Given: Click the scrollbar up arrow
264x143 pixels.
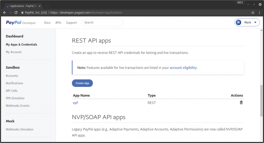Looking at the screenshot, I should tap(261, 31).
